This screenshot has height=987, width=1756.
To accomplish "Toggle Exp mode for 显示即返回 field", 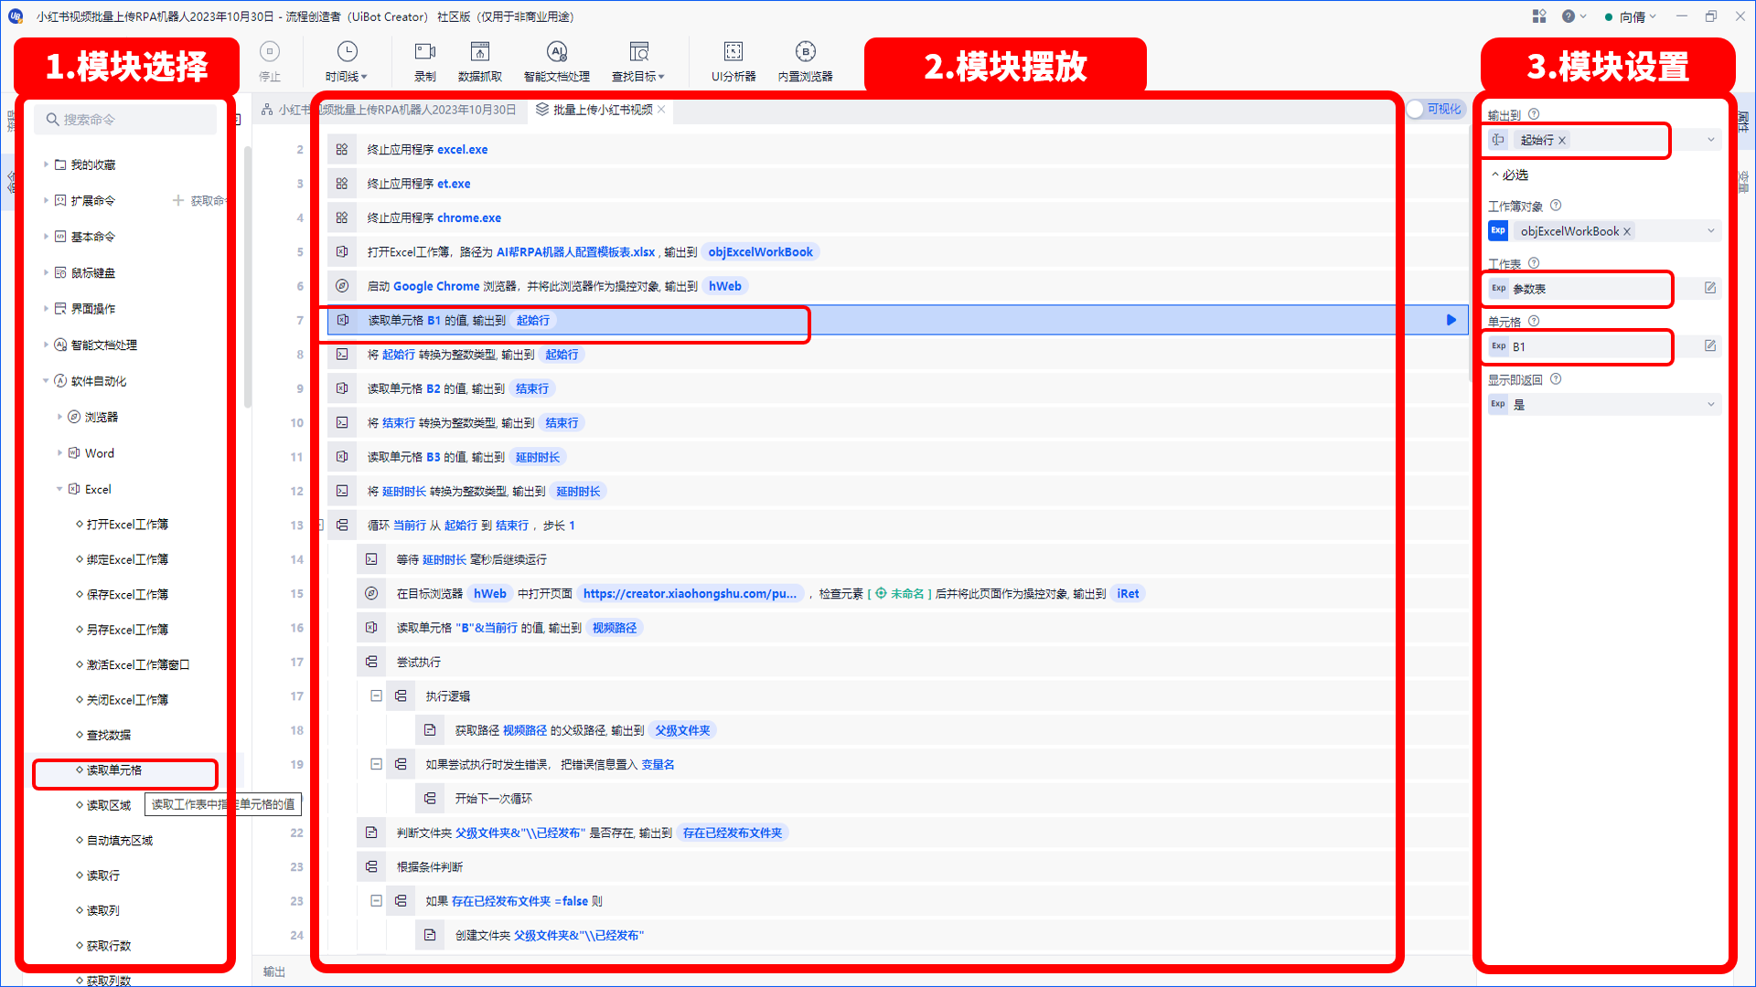I will 1498,404.
